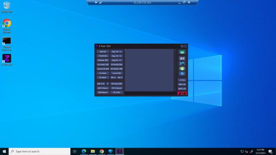Image resolution: width=276 pixels, height=155 pixels.
Task: Open the notification center icon
Action: pos(271,151)
